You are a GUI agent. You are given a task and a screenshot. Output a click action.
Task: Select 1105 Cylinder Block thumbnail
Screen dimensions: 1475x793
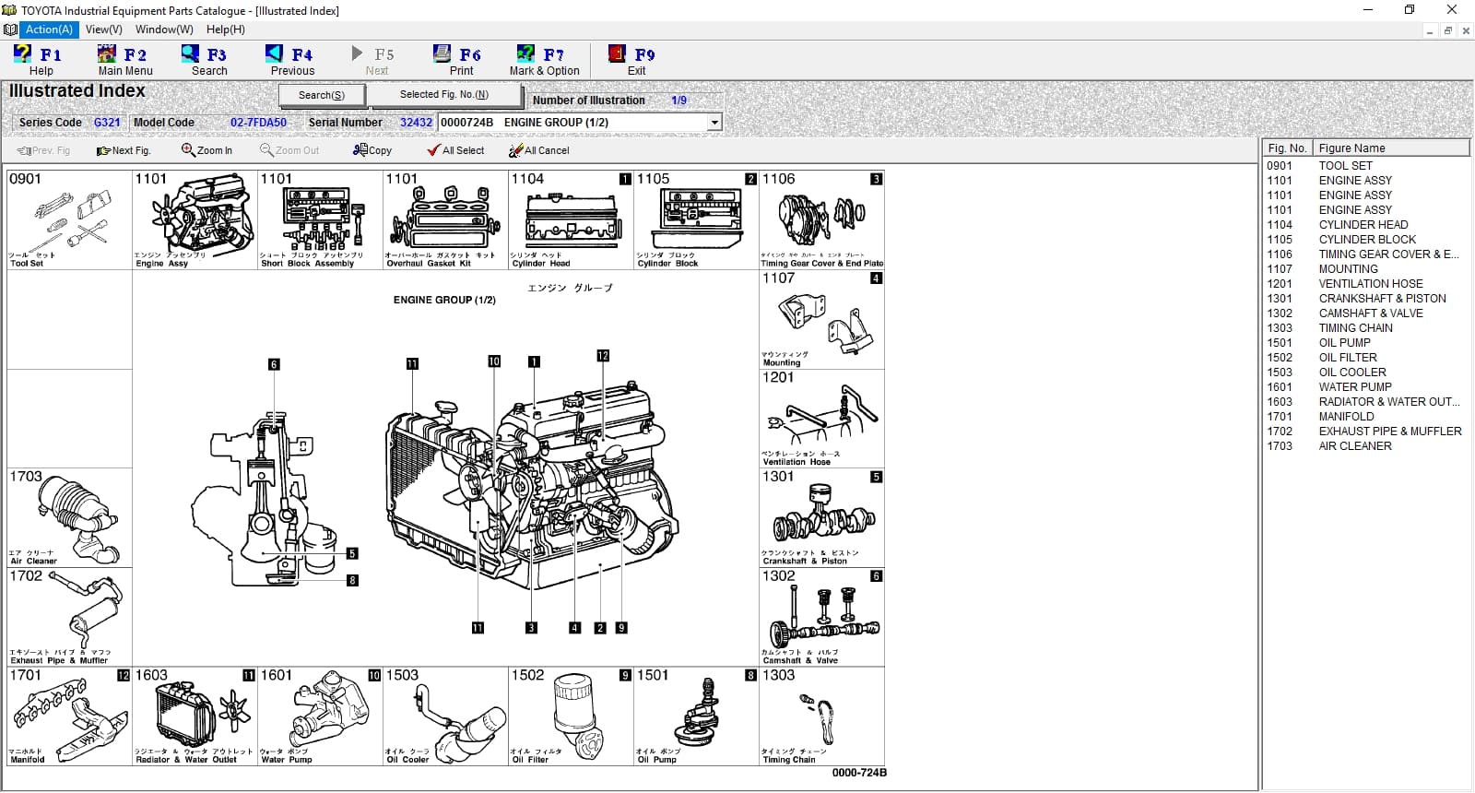point(696,219)
